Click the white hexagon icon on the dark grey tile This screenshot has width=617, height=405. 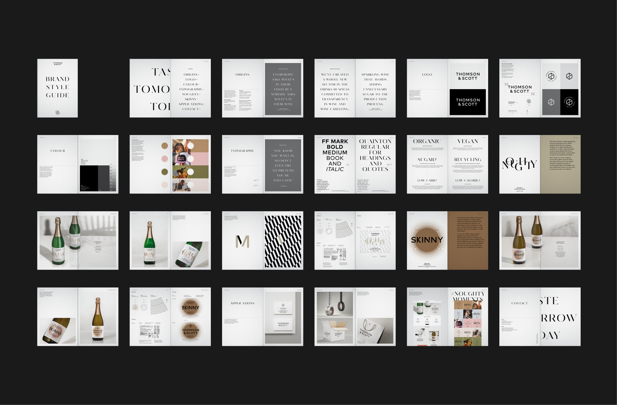[551, 102]
